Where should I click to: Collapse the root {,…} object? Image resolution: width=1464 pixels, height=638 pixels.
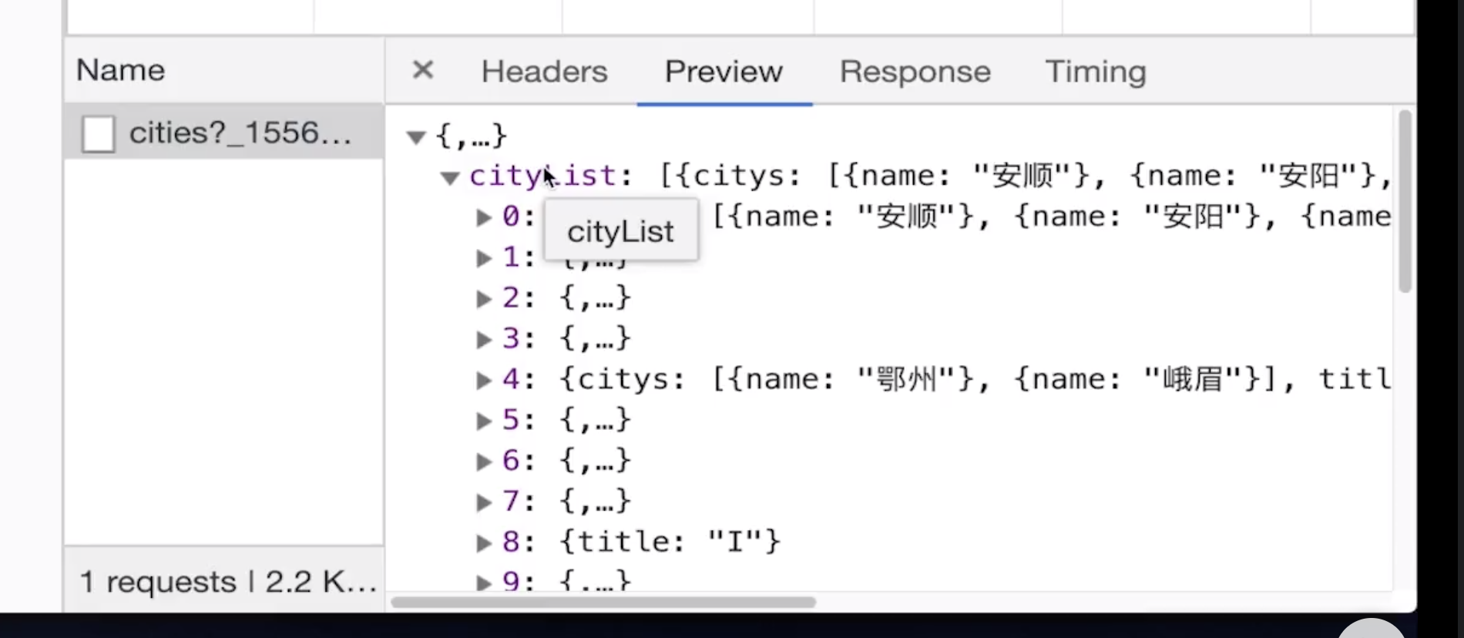pos(416,138)
